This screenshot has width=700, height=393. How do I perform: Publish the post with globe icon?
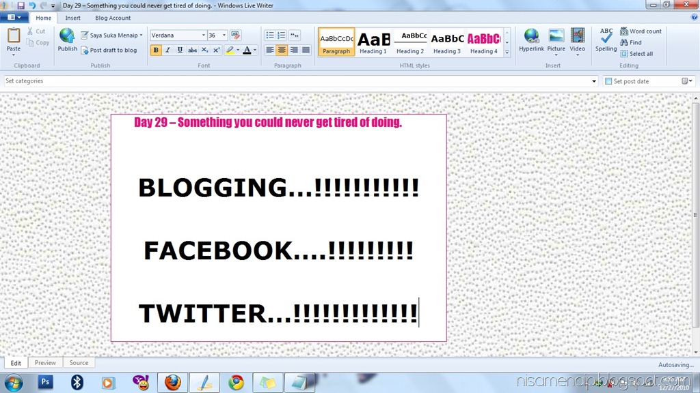[68, 40]
